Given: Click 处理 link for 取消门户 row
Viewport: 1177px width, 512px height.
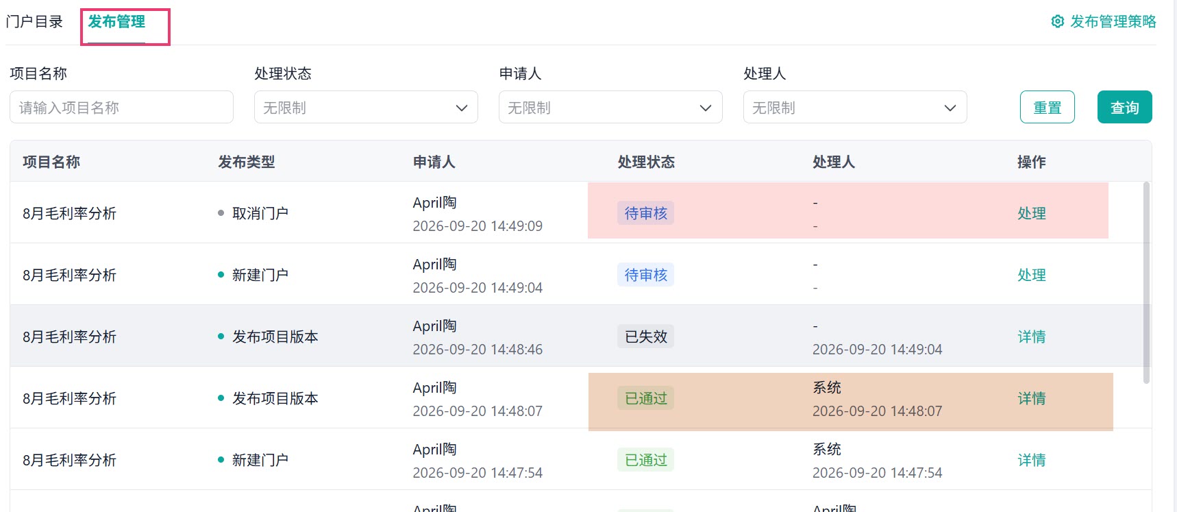Looking at the screenshot, I should click(x=1031, y=213).
